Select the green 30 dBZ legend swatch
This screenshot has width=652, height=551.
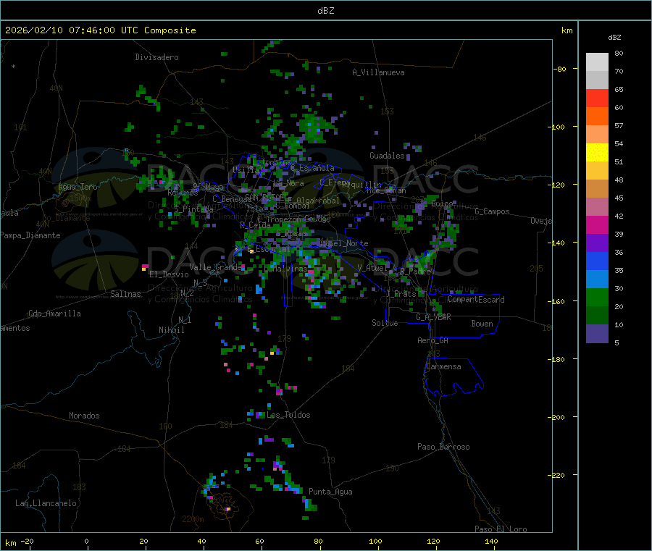pos(597,297)
